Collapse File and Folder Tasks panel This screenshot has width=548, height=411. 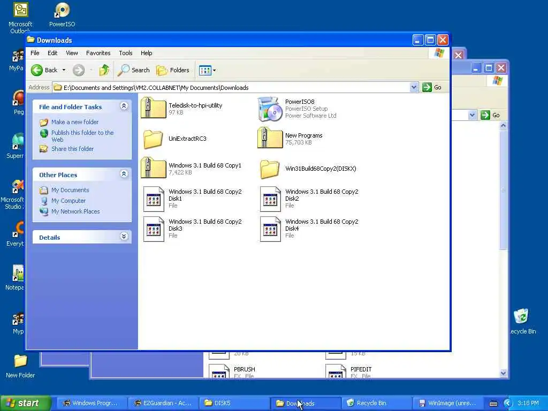pyautogui.click(x=124, y=106)
